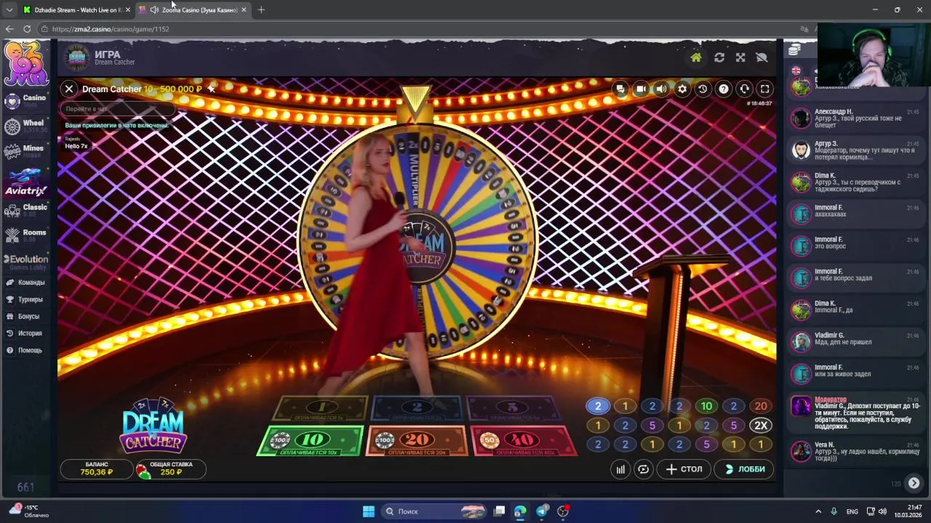This screenshot has height=523, width=931.
Task: Open the chat bubbles icon in game toolbar
Action: click(620, 89)
